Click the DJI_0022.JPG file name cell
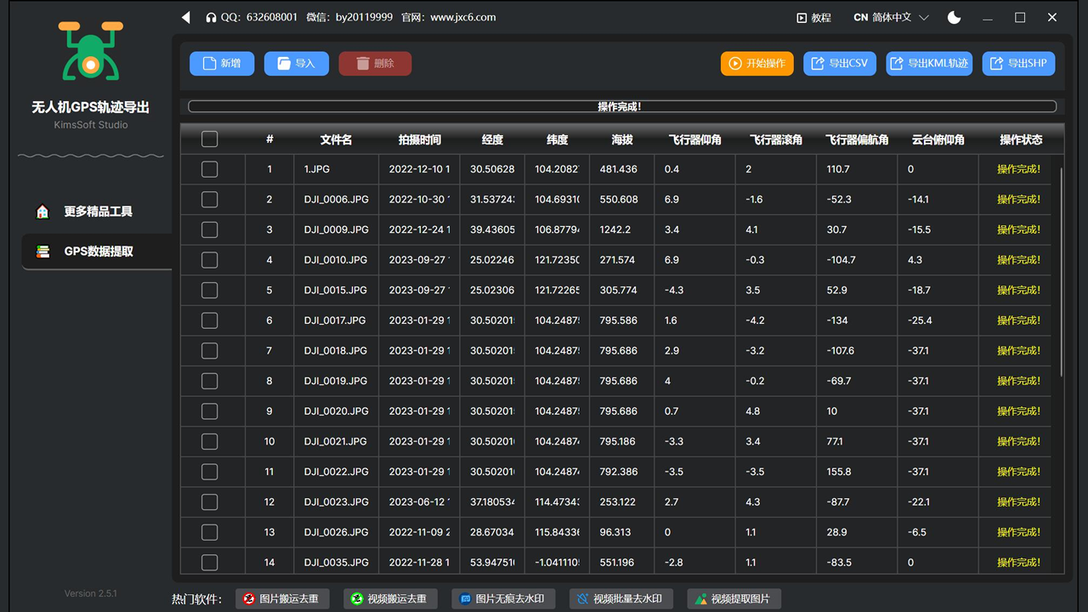Screen dimensions: 1088x612 [x=337, y=472]
